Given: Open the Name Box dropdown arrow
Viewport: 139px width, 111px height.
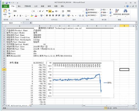Looking at the screenshot, I should [21, 23].
